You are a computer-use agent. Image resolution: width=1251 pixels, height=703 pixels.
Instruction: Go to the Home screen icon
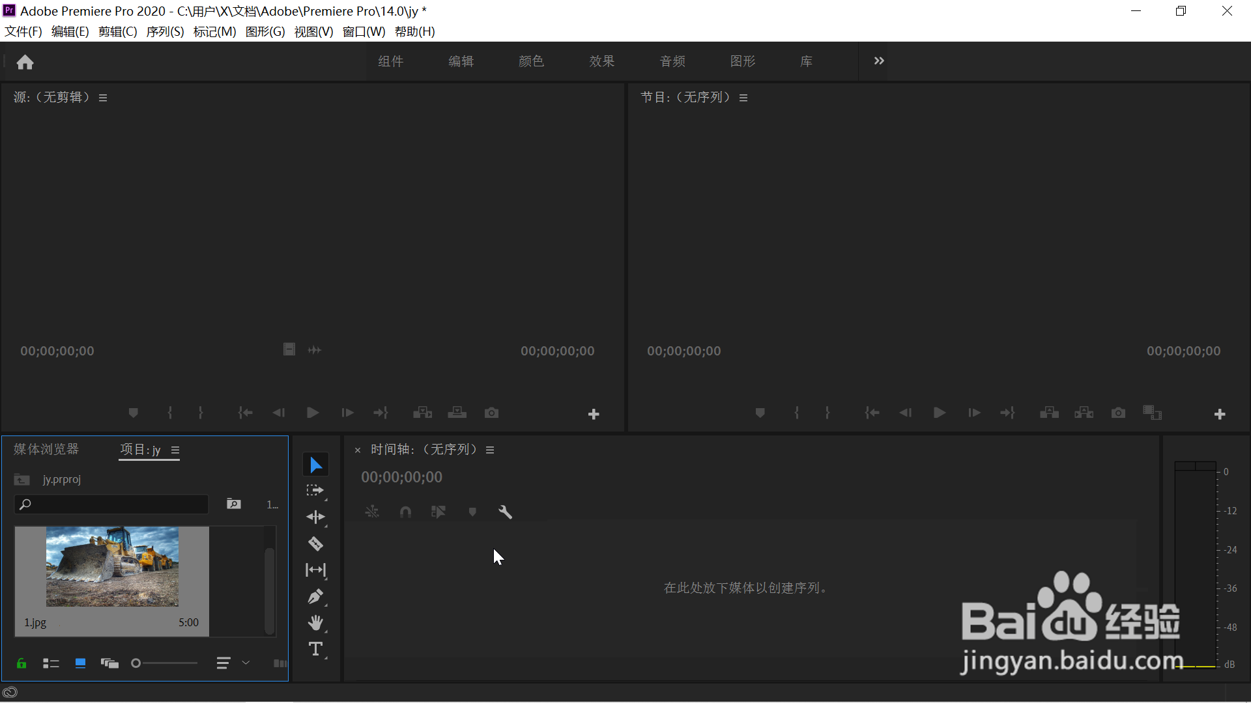point(25,62)
